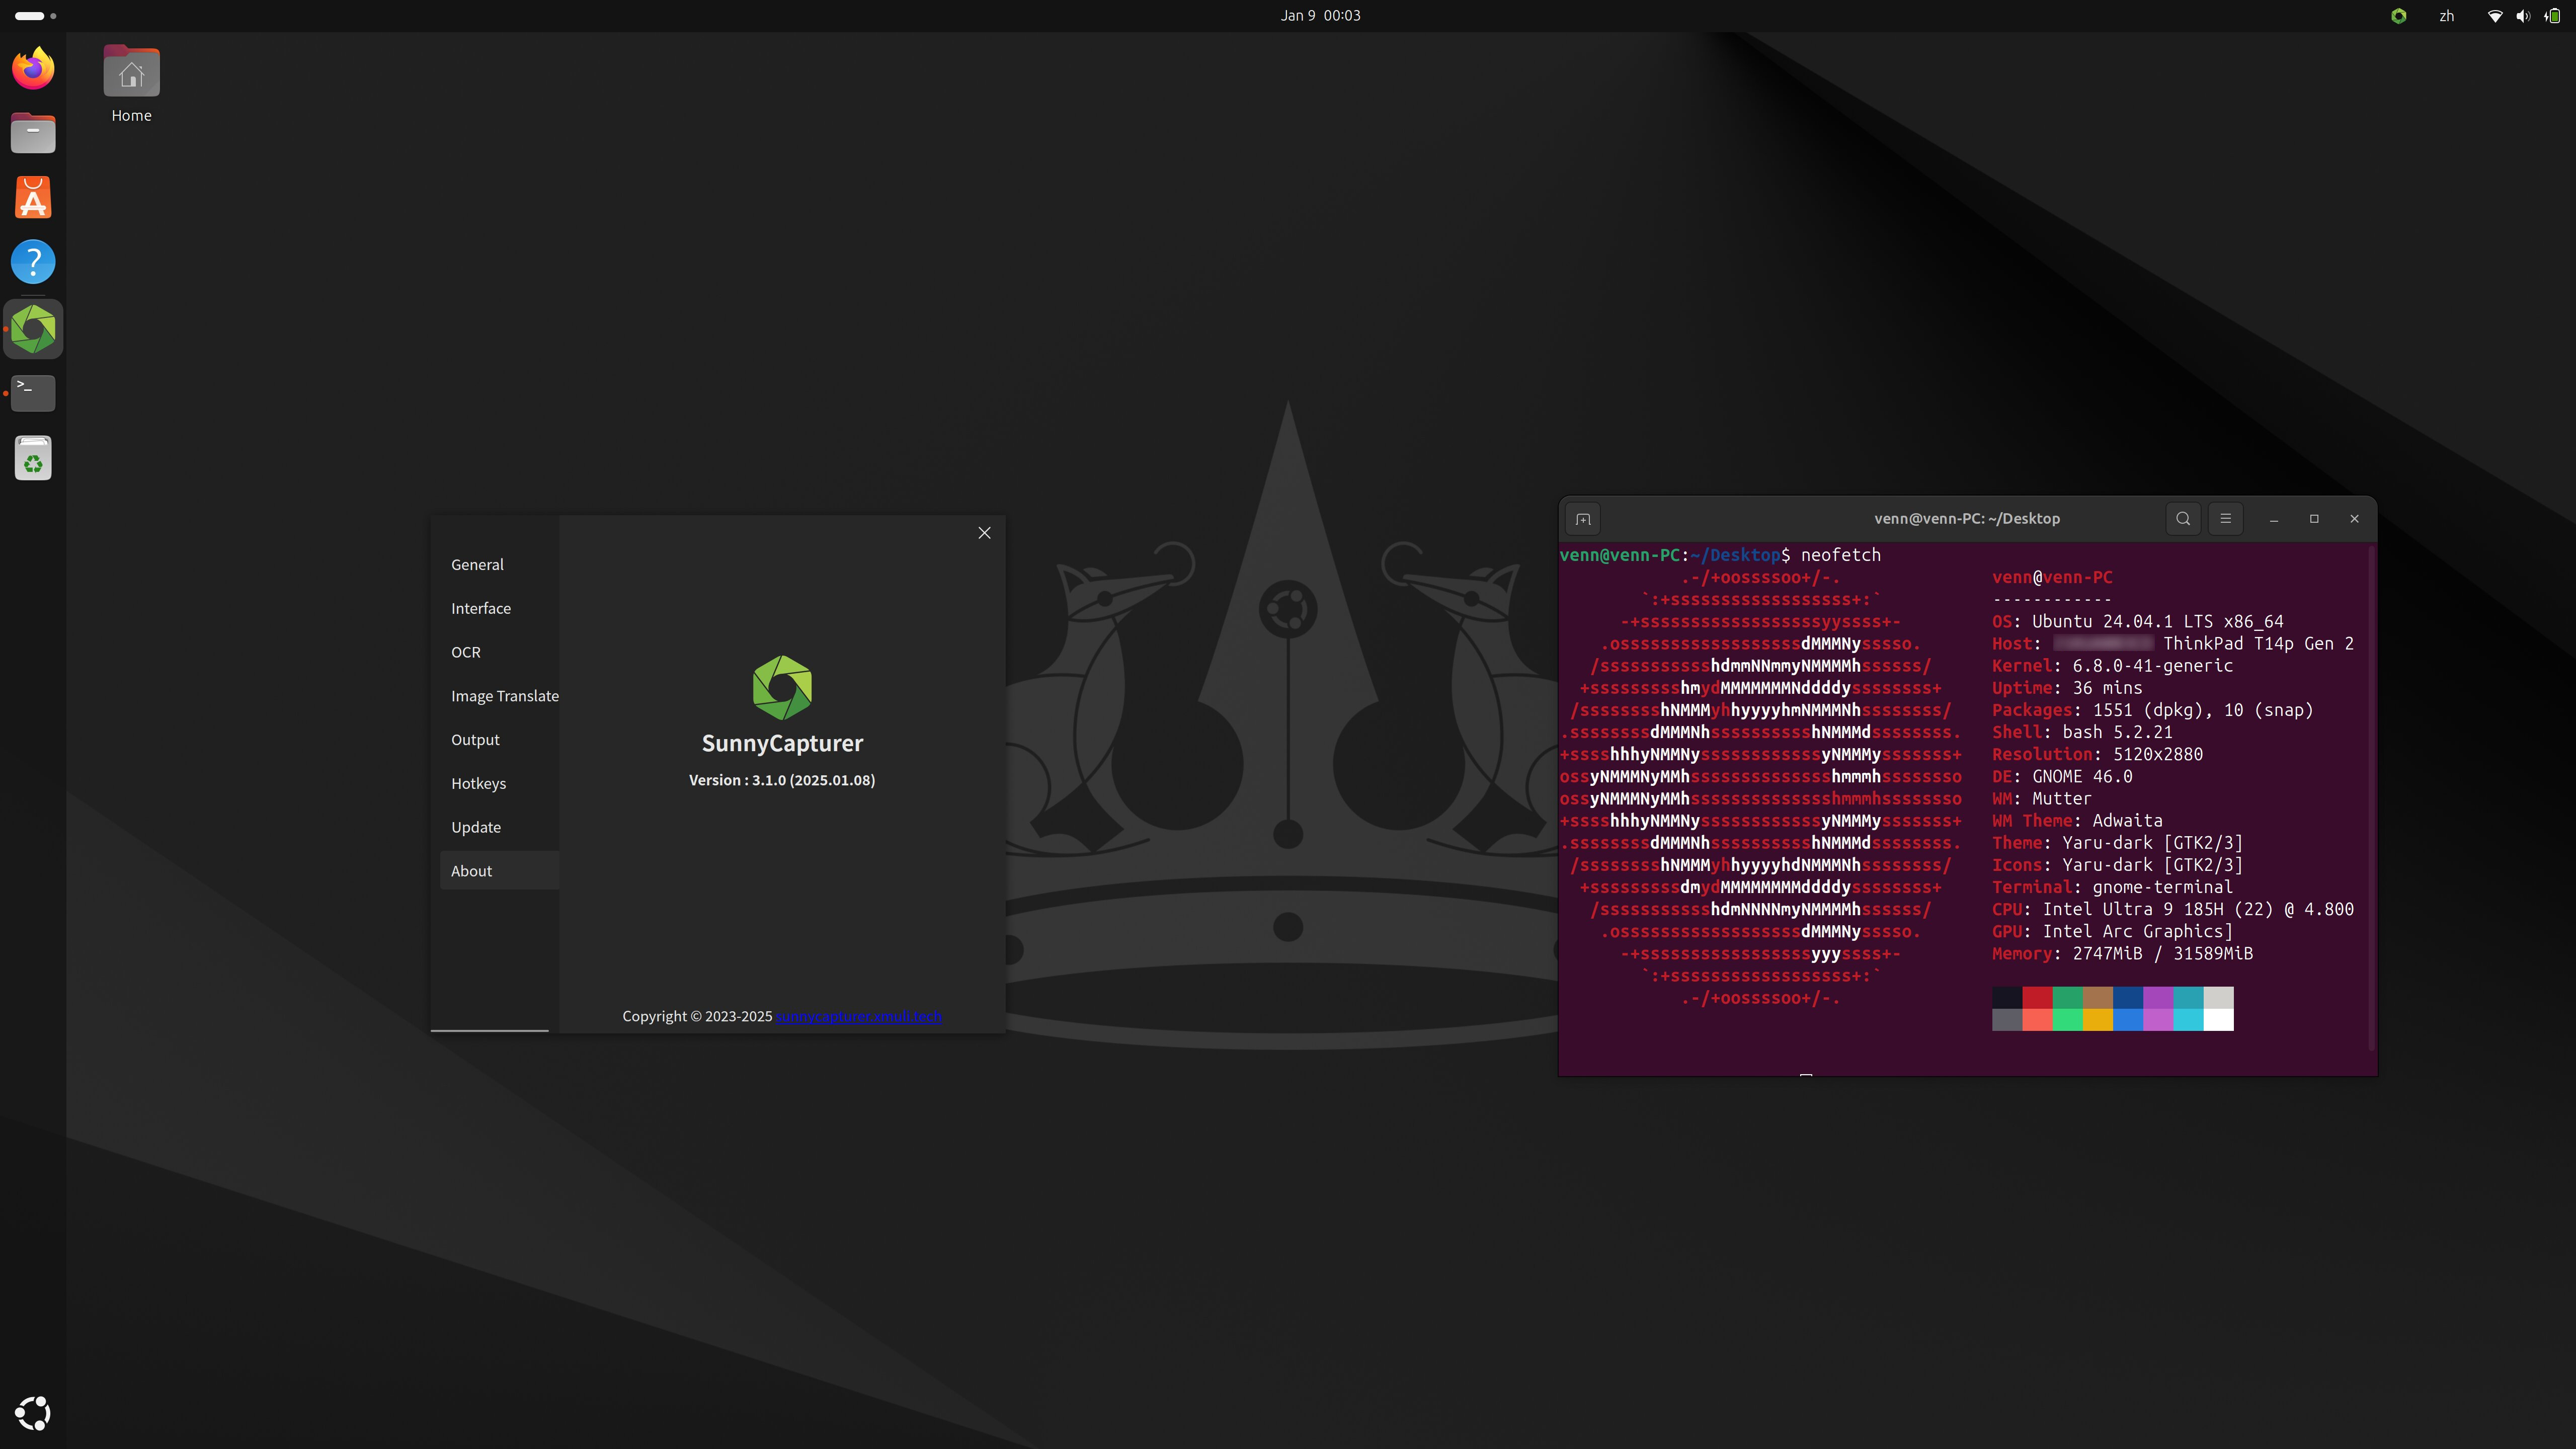Click the Shell: bash 5.2.21 line

coord(2082,733)
